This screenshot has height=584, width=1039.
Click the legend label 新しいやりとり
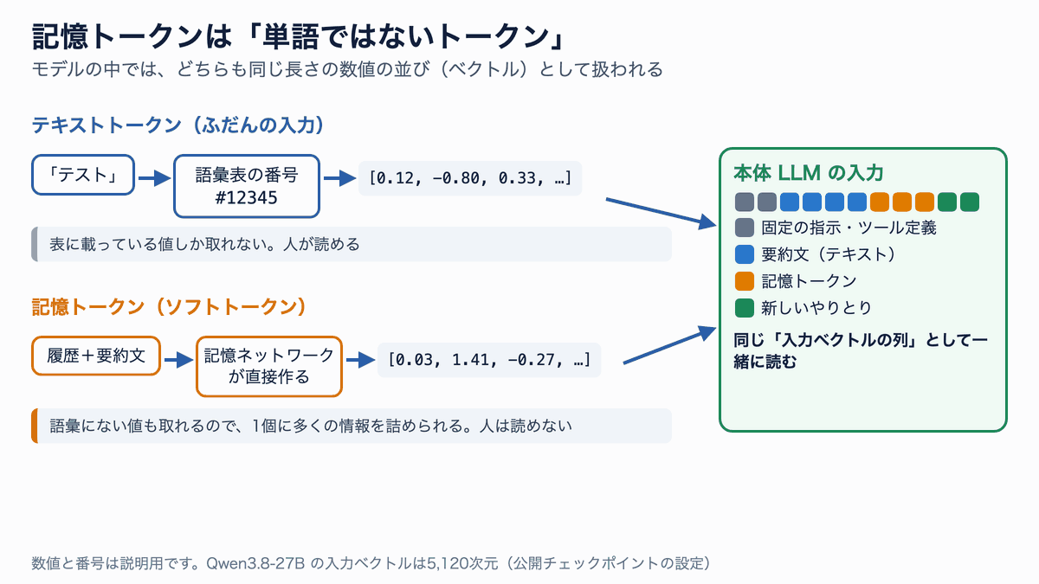click(x=816, y=307)
